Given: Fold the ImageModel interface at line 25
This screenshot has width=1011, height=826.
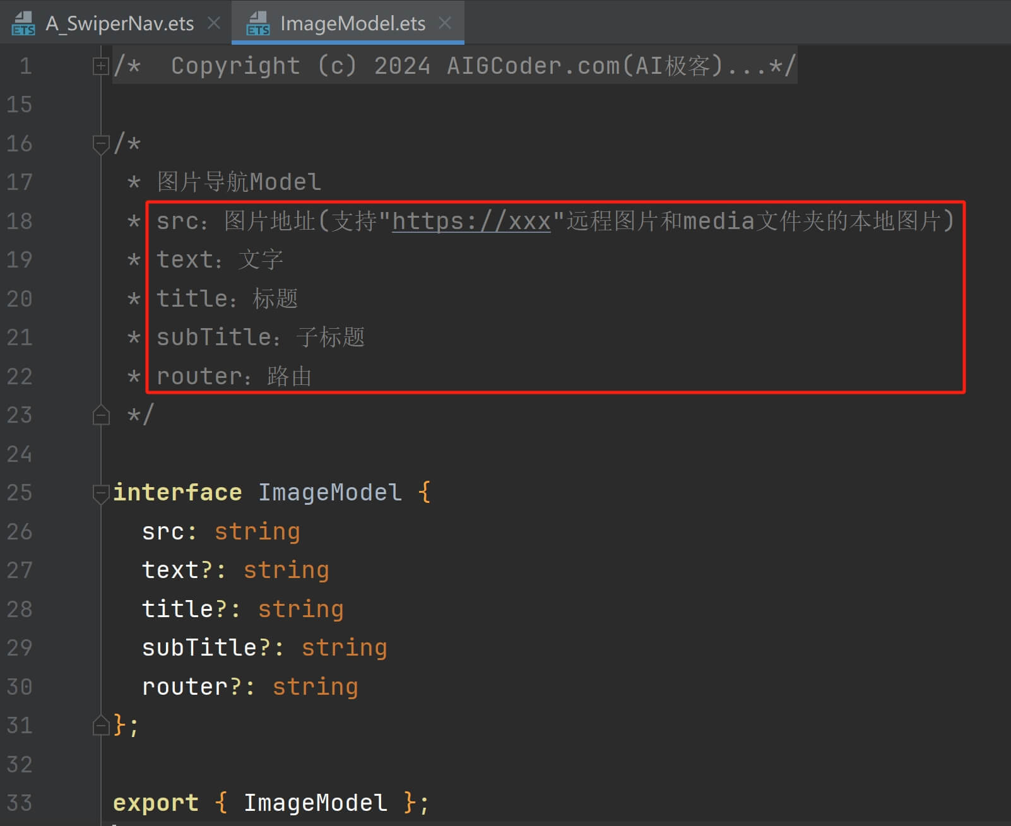Looking at the screenshot, I should tap(101, 493).
